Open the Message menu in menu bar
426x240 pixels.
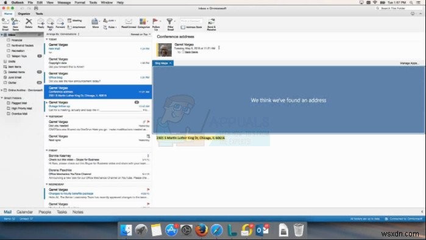point(64,2)
